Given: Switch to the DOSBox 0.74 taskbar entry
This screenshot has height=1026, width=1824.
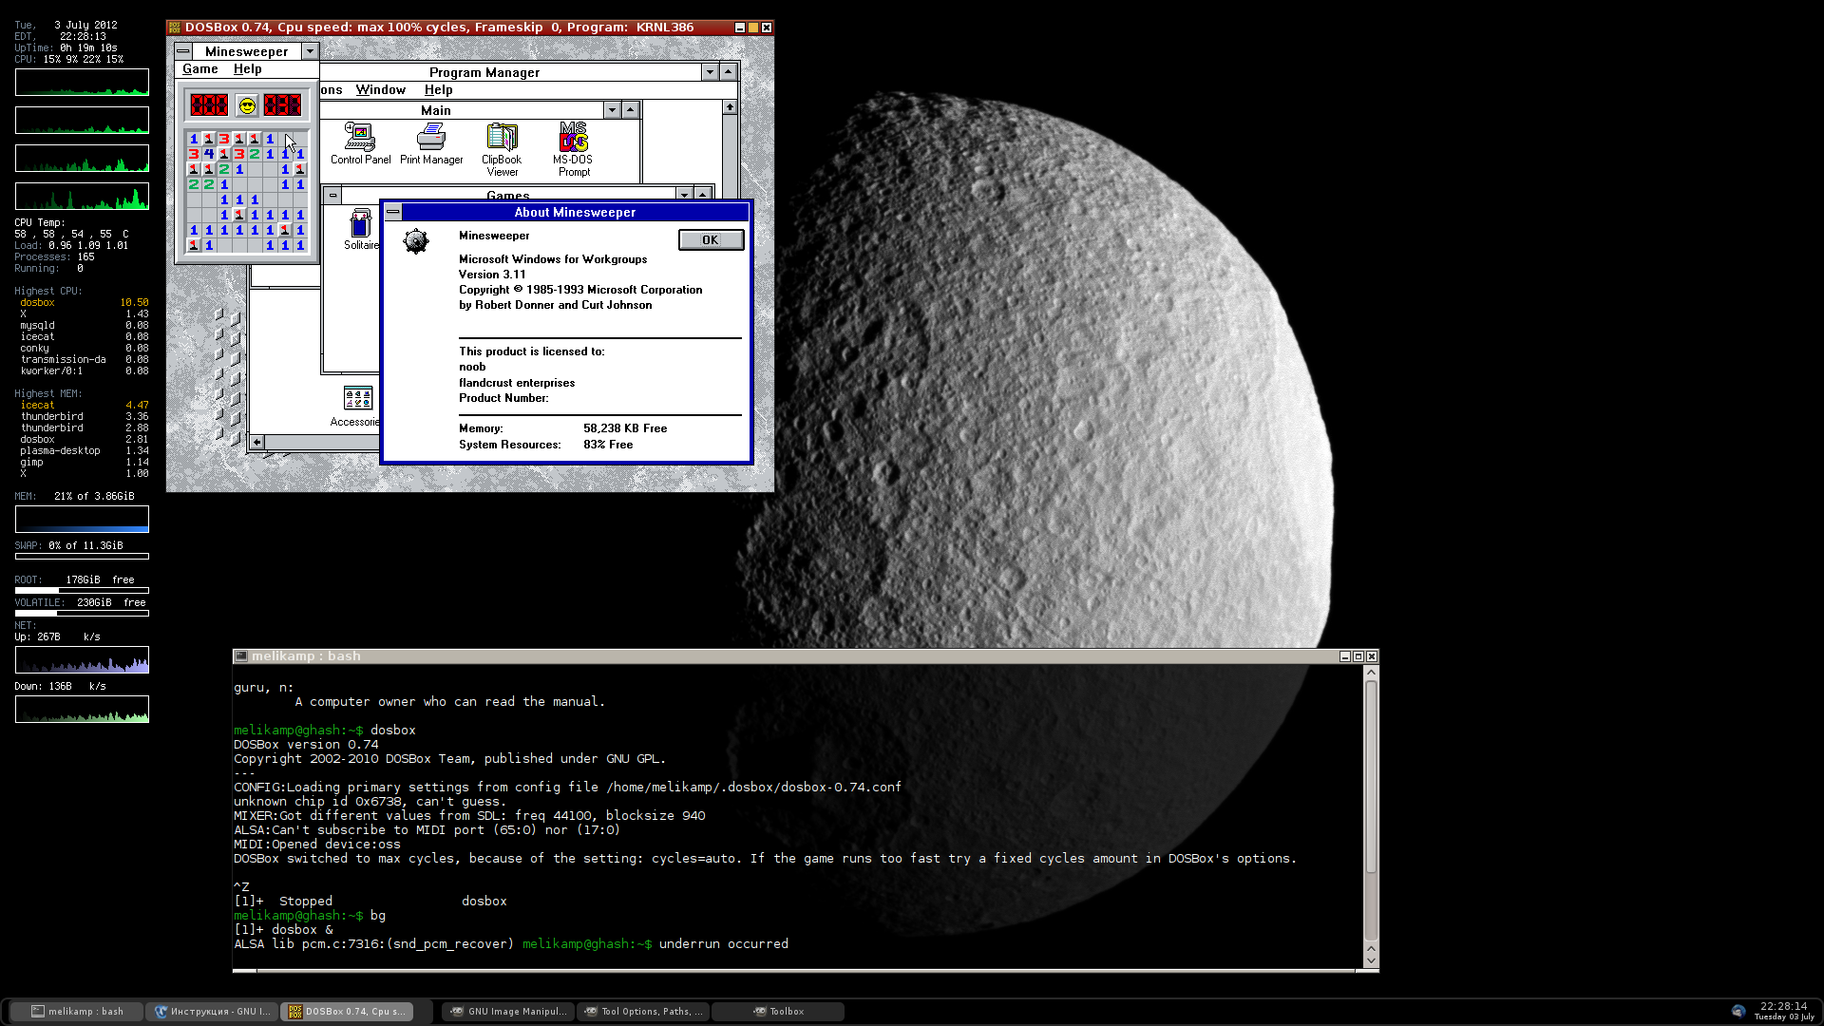Looking at the screenshot, I should [x=347, y=1012].
